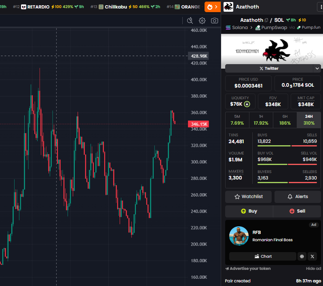Click Hide ad link

(x=313, y=269)
